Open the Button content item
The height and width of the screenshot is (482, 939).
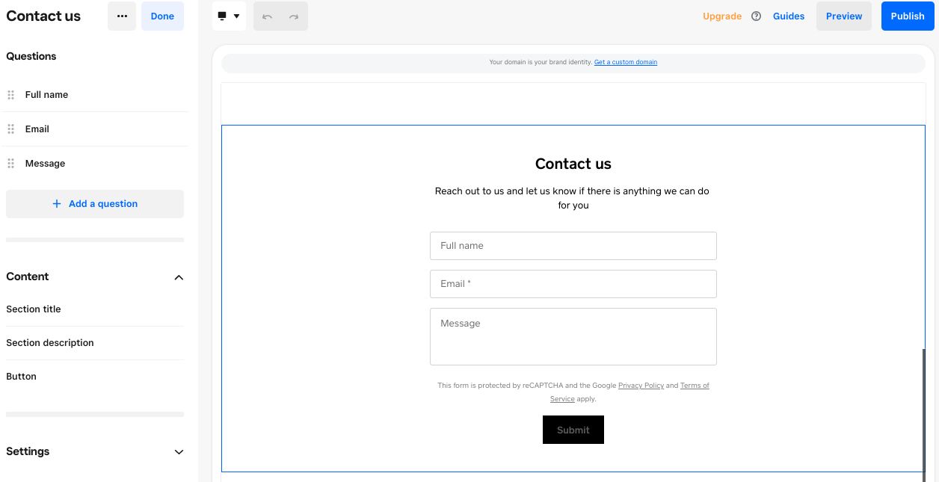click(x=95, y=377)
